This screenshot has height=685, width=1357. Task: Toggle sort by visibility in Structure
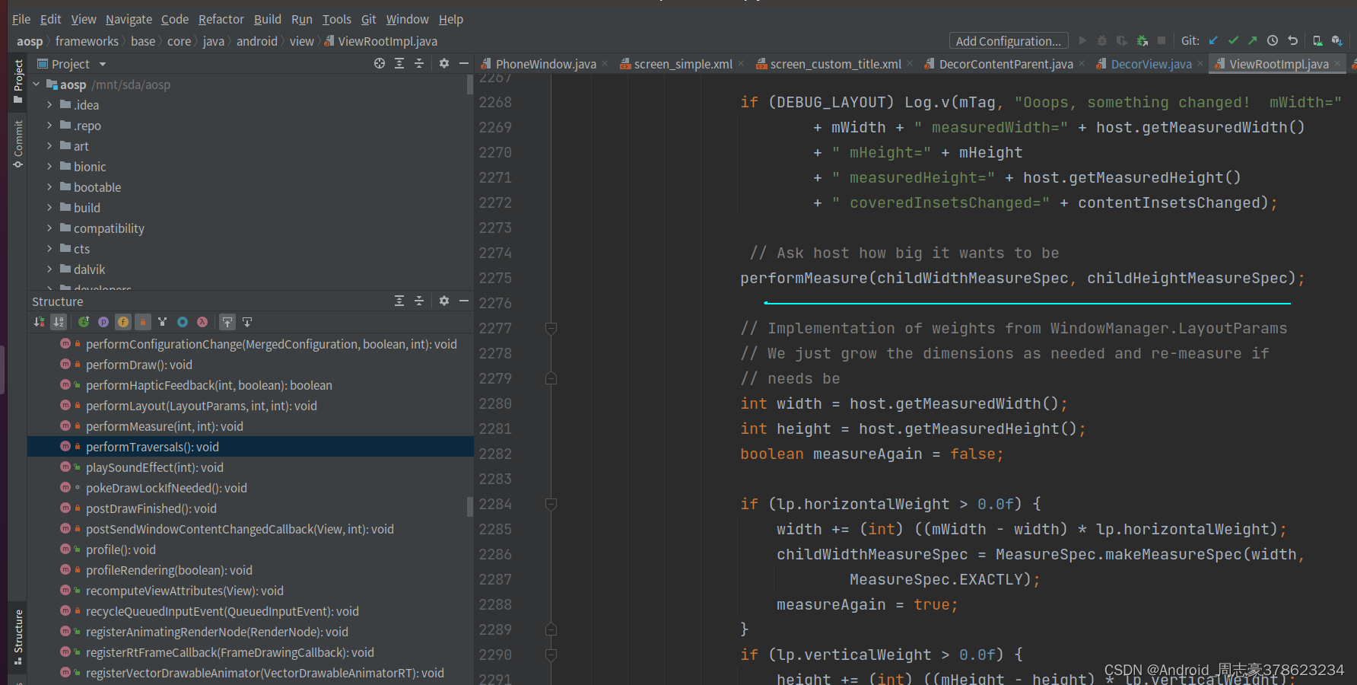[39, 322]
